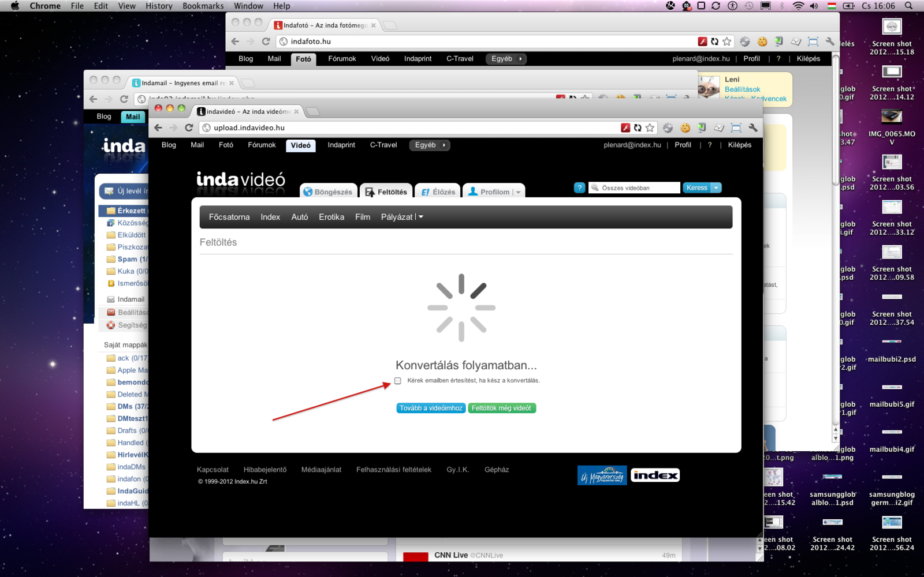Open Egyéb dropdown in the Indafotó window
The height and width of the screenshot is (577, 924).
click(x=506, y=59)
